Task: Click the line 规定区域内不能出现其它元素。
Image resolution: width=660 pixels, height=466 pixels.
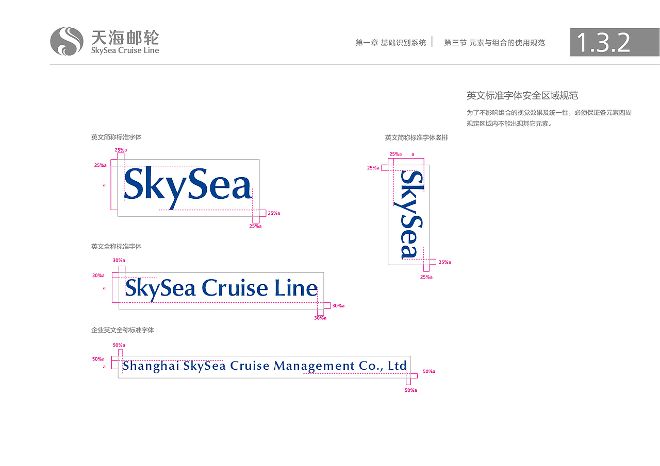Action: click(509, 124)
